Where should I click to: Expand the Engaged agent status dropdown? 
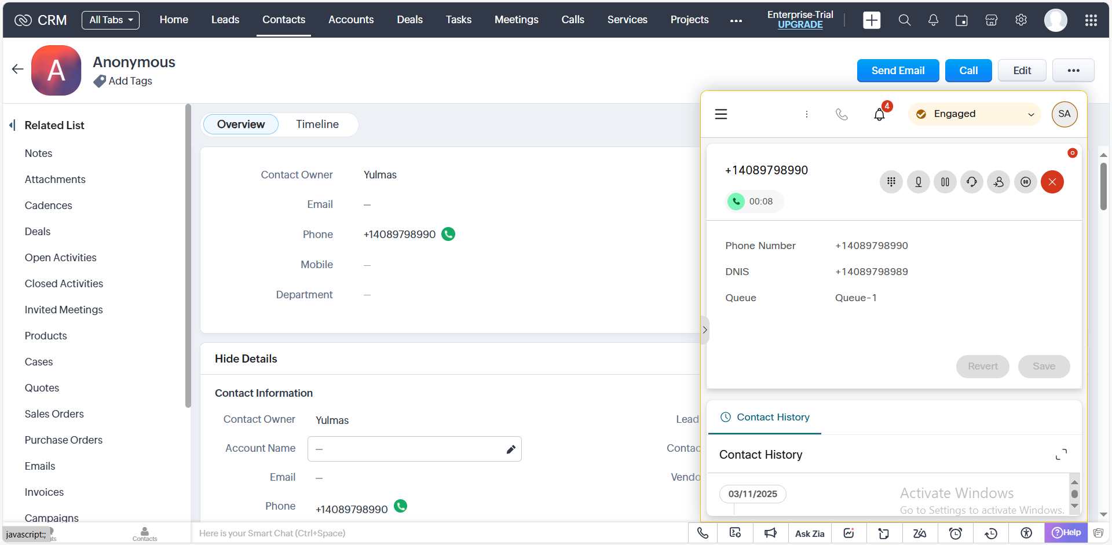coord(975,114)
